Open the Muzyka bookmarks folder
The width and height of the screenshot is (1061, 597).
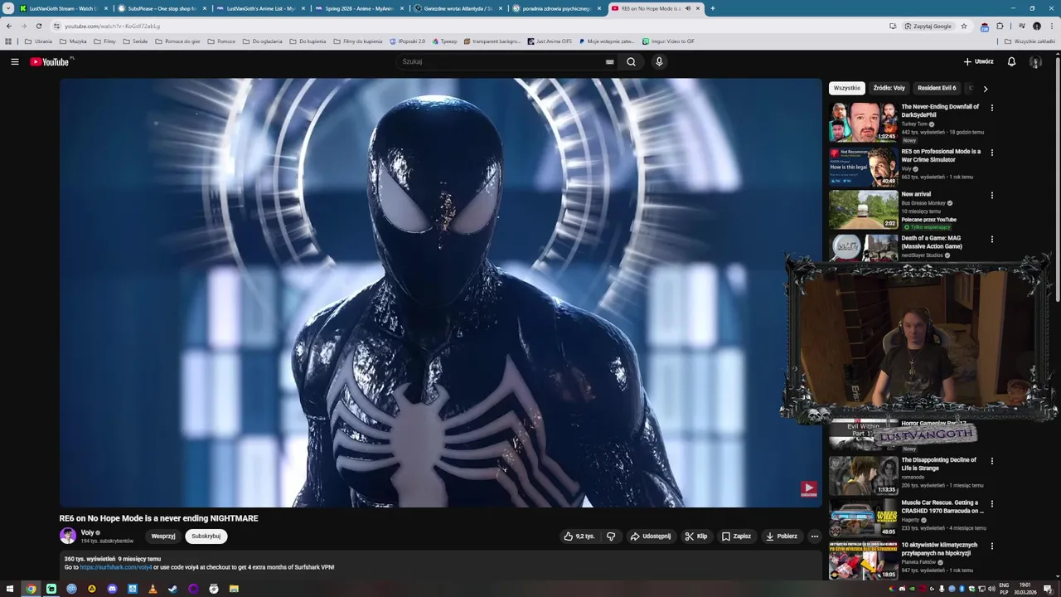pyautogui.click(x=73, y=41)
